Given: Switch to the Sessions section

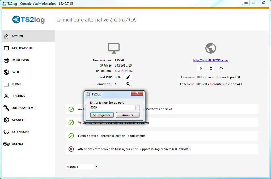Looking at the screenshot, I should [x=28, y=96].
